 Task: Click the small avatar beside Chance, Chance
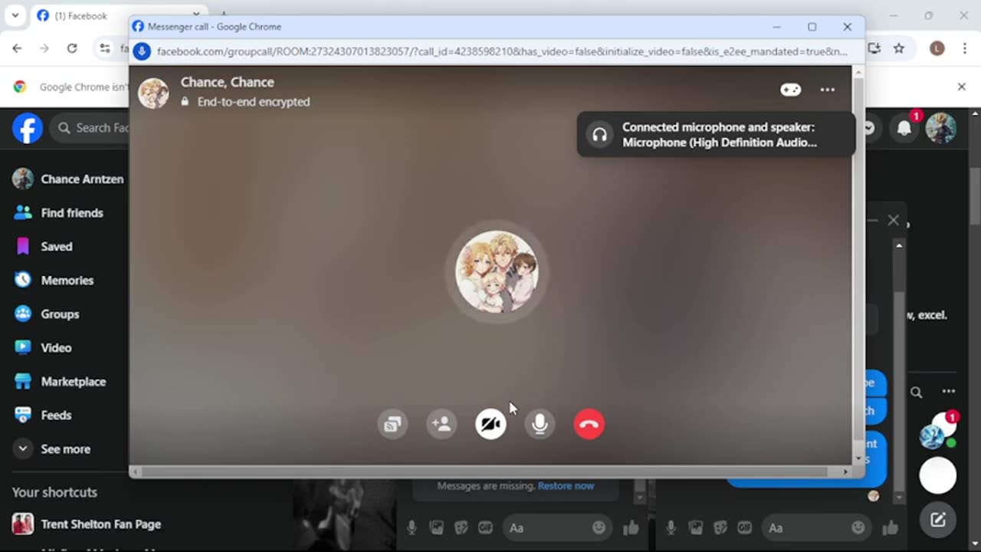(x=153, y=93)
